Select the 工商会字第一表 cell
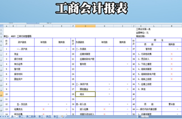182x119 pixels. coord(143,29)
